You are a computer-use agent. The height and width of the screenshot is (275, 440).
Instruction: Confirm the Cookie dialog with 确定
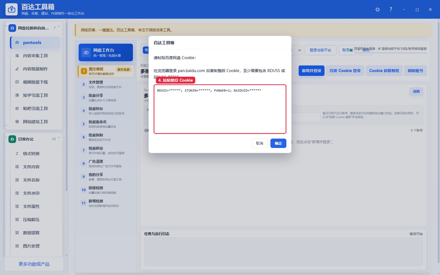click(x=278, y=143)
